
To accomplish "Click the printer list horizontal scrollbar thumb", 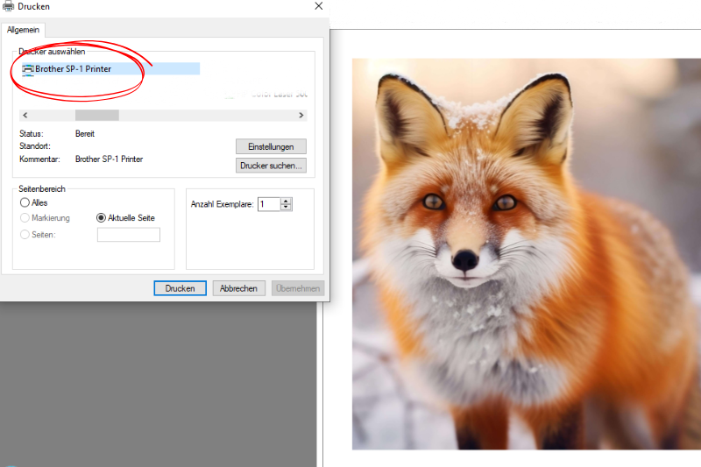I will pyautogui.click(x=96, y=115).
